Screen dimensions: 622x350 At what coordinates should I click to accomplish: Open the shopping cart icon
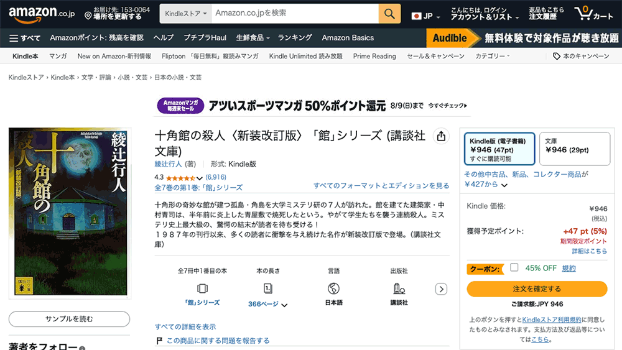click(584, 13)
